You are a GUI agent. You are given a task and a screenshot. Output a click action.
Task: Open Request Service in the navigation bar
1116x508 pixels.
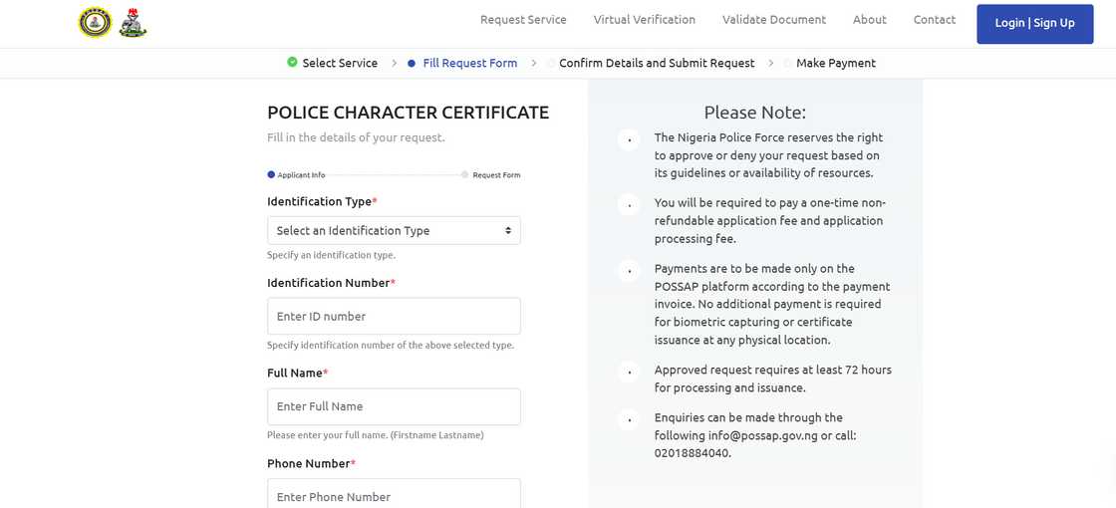[523, 20]
